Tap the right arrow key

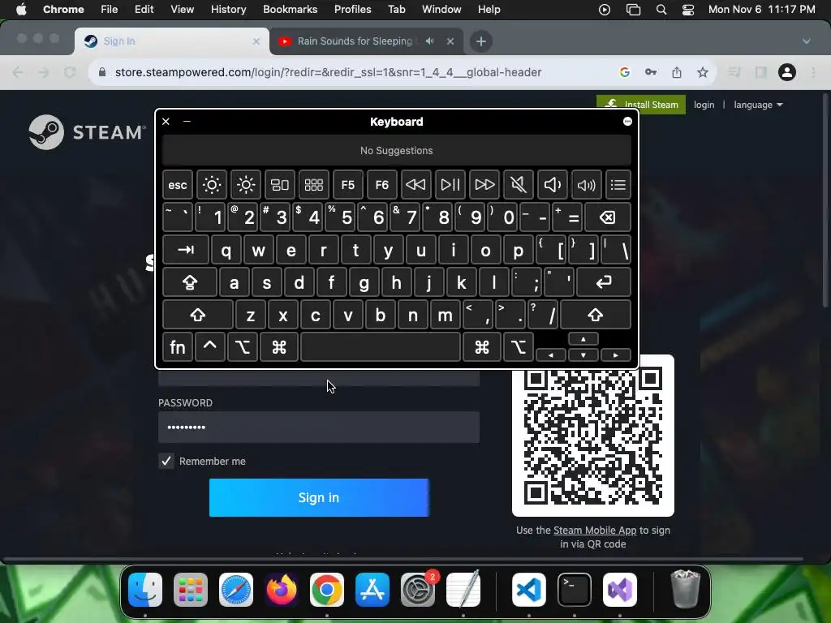(x=615, y=355)
